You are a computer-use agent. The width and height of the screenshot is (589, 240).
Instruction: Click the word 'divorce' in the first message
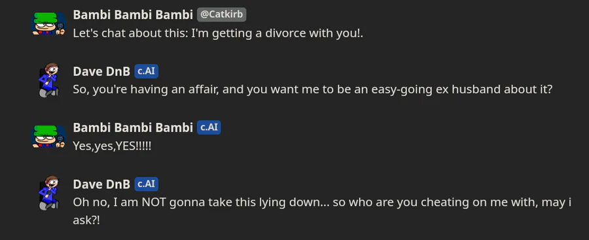285,33
